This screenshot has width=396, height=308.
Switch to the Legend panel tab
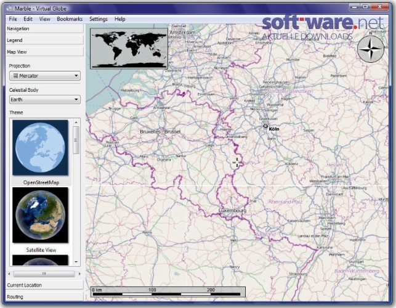pyautogui.click(x=44, y=40)
